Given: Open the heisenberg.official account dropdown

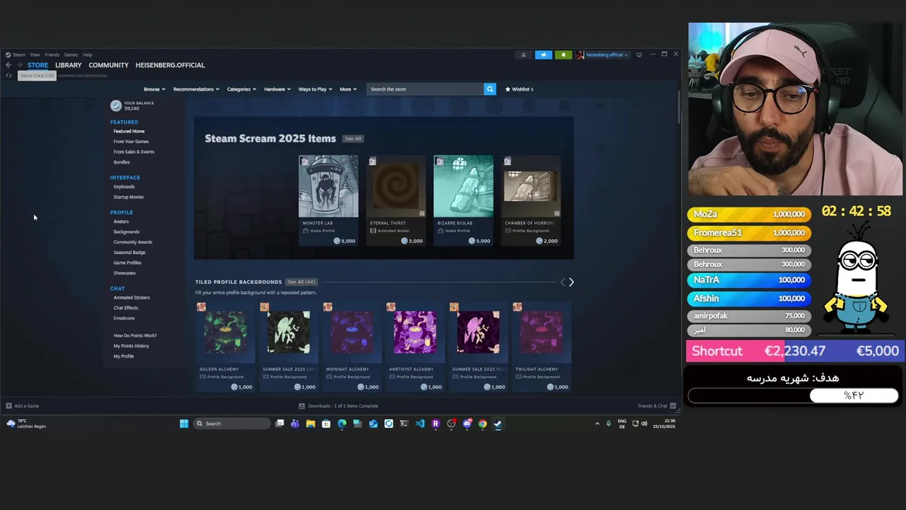Looking at the screenshot, I should point(602,55).
